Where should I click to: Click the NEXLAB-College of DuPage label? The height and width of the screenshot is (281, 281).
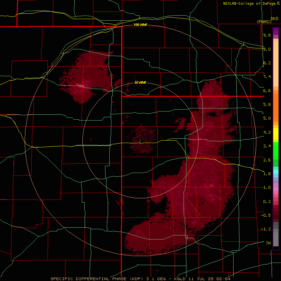tap(249, 3)
